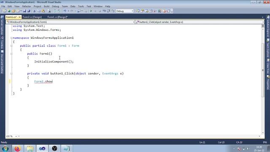Switch to the Form1.cs [Design]* tab
This screenshot has width=270, height=152.
[57, 17]
